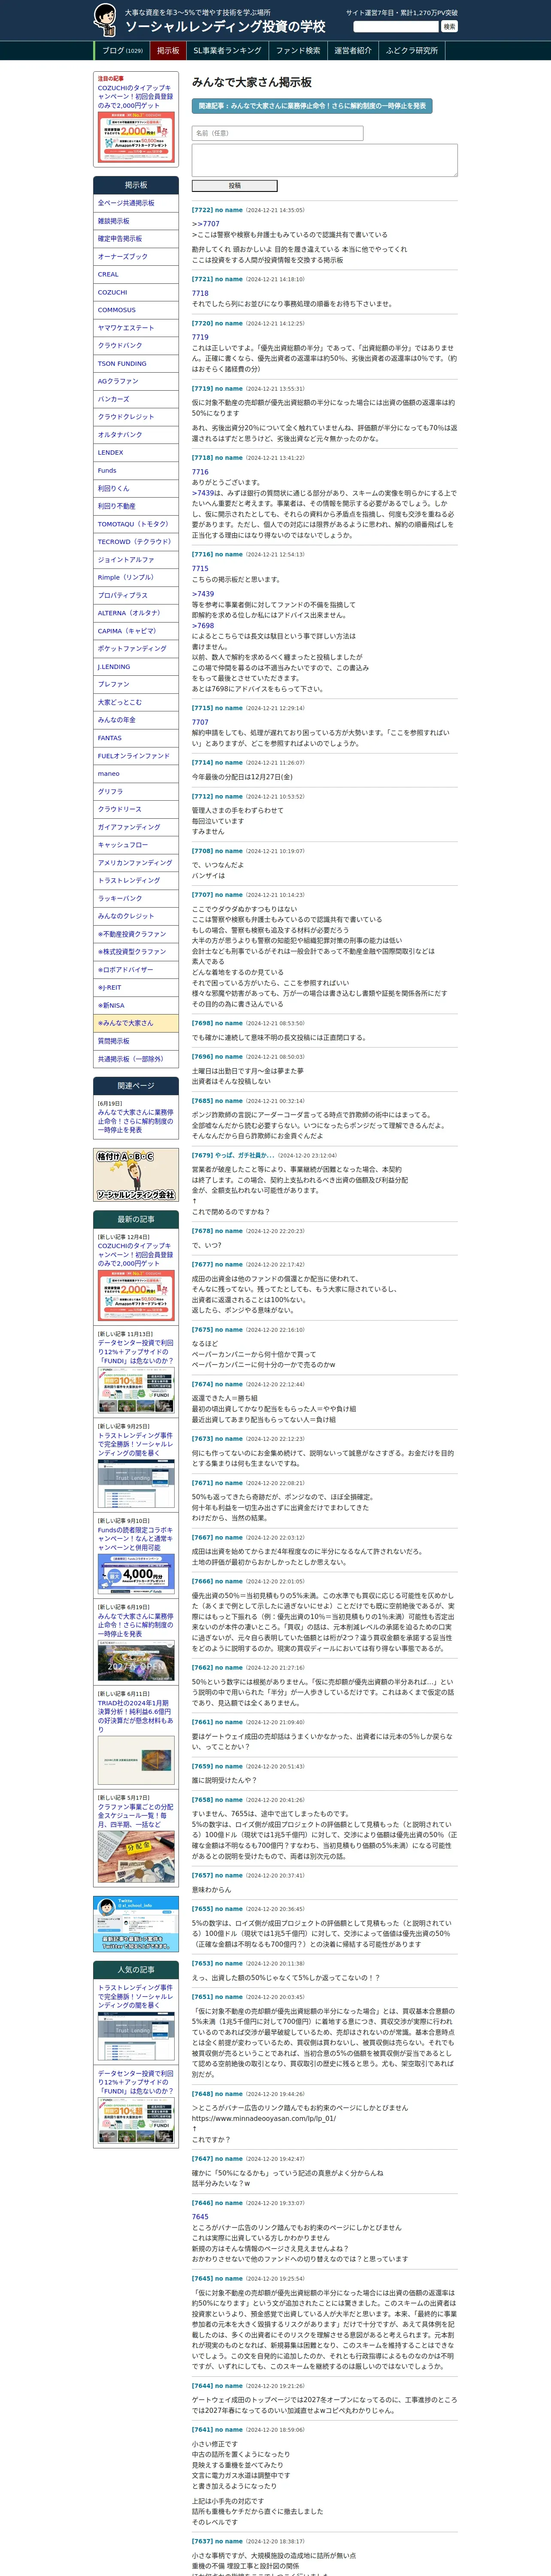Open ヤマワケエステート board

pyautogui.click(x=136, y=328)
